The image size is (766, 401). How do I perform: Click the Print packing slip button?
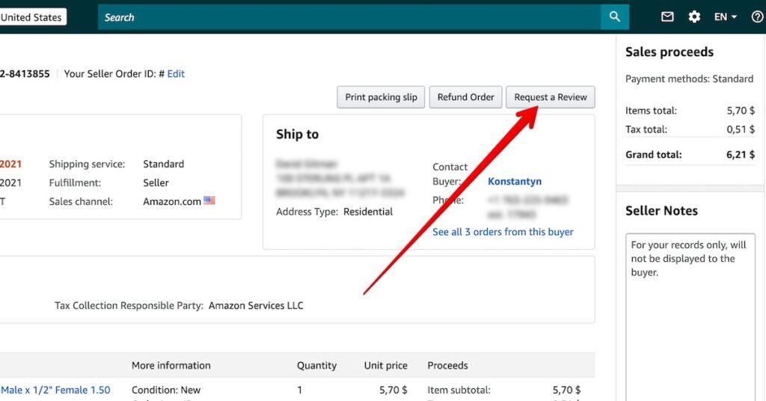pyautogui.click(x=381, y=97)
